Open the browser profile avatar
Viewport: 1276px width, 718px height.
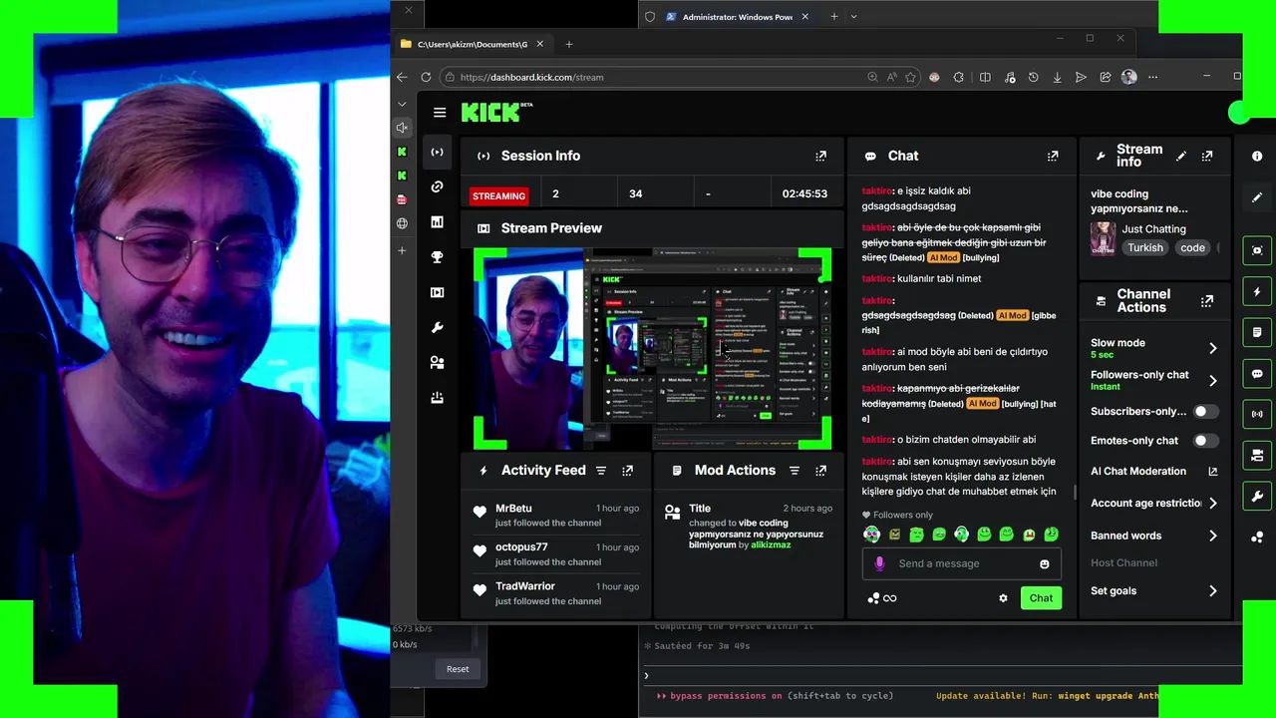[x=1128, y=77]
